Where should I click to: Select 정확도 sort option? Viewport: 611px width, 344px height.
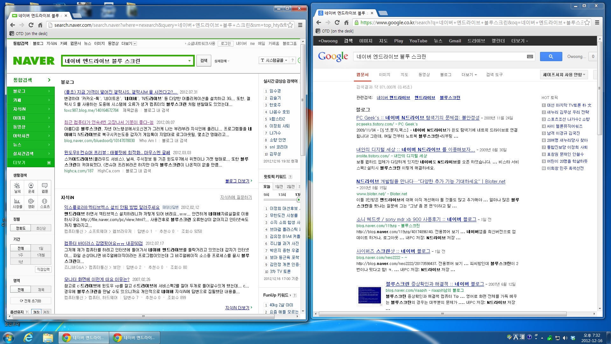tap(21, 228)
